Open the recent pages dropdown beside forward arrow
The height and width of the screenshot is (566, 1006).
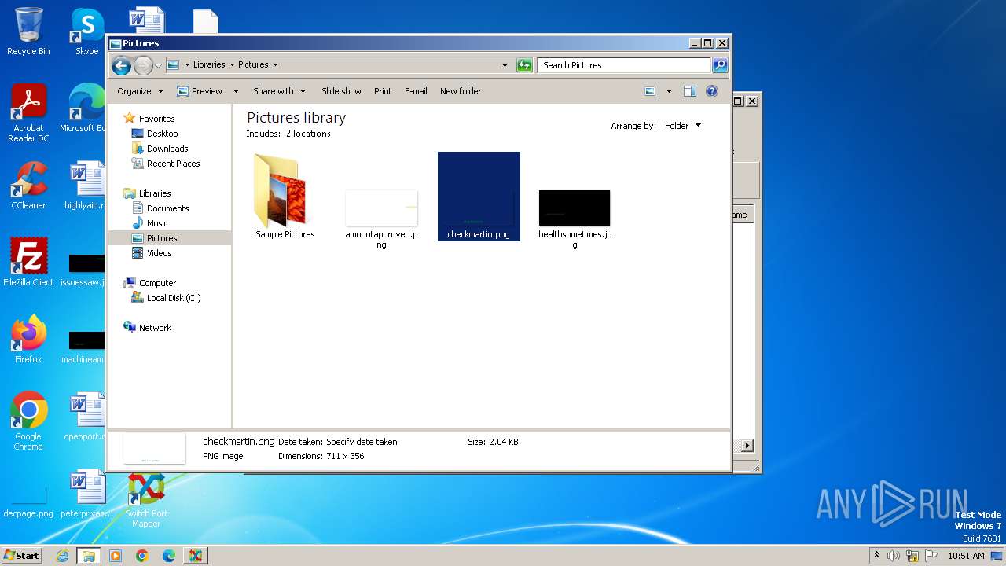(x=158, y=65)
